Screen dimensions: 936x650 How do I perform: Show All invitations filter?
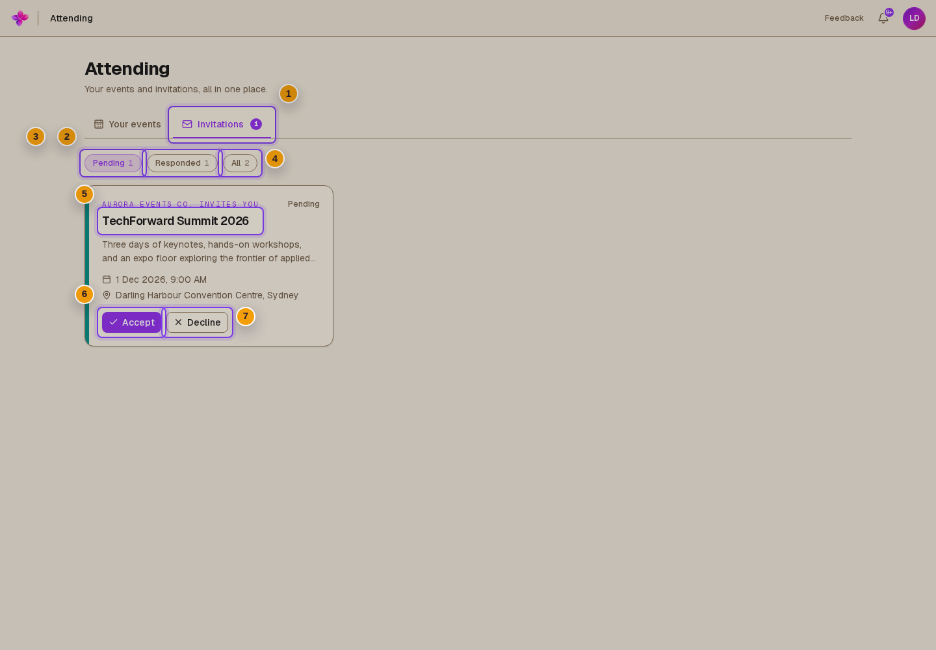240,163
